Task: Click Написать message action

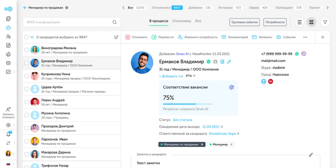Action: pos(262,37)
